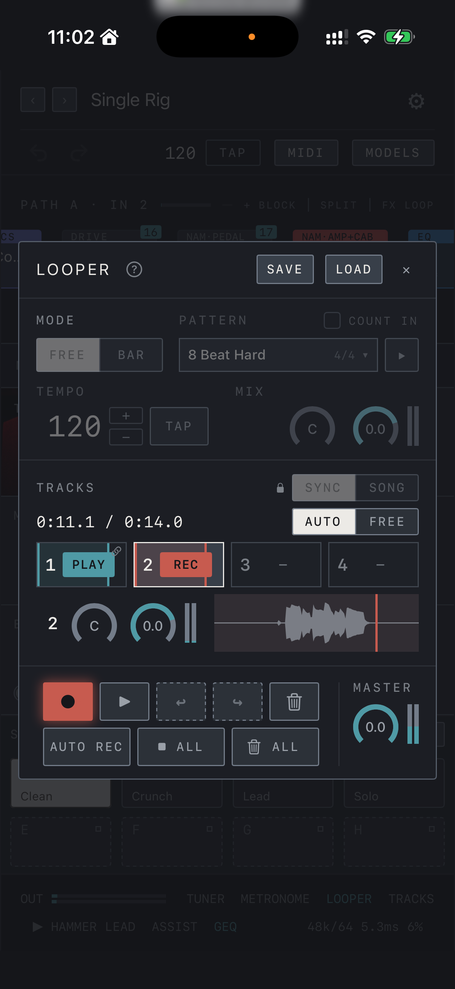This screenshot has width=455, height=989.
Task: Increase tempo with the plus button
Action: 126,416
